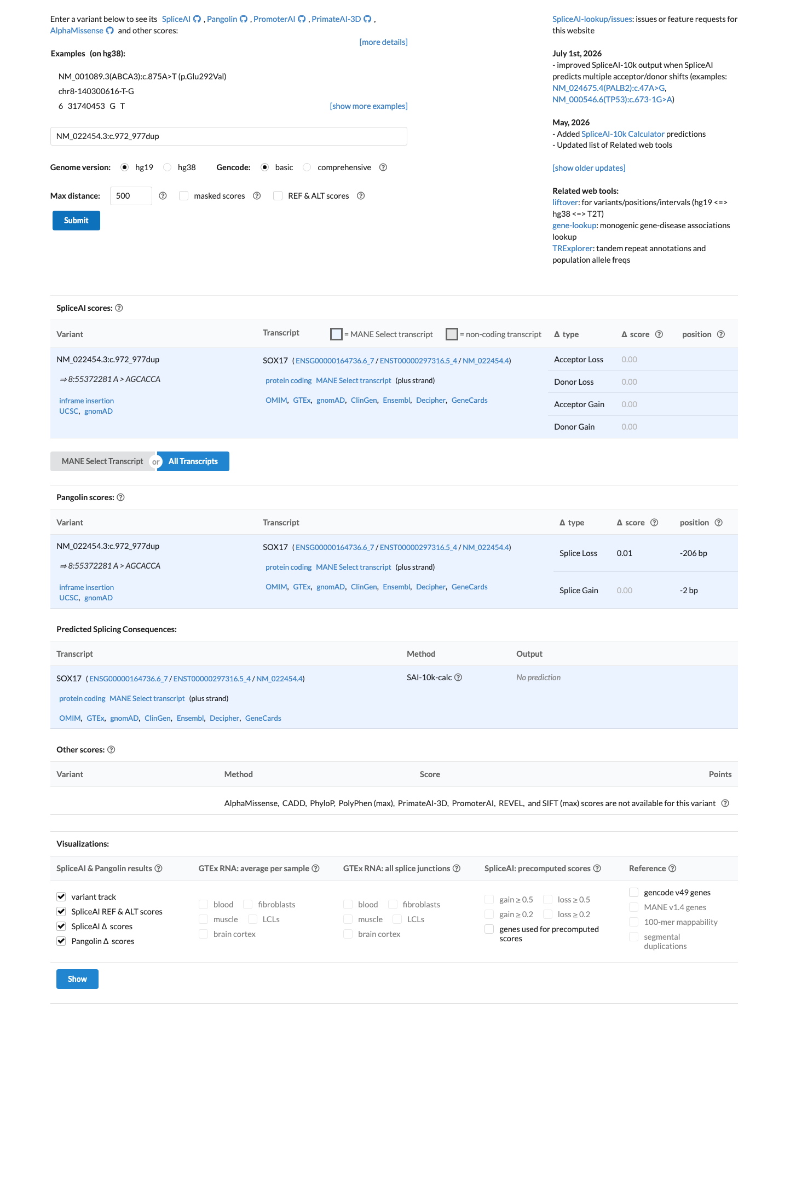Open the SpliceAI GitHub icon link
This screenshot has width=796, height=1204.
(x=197, y=19)
